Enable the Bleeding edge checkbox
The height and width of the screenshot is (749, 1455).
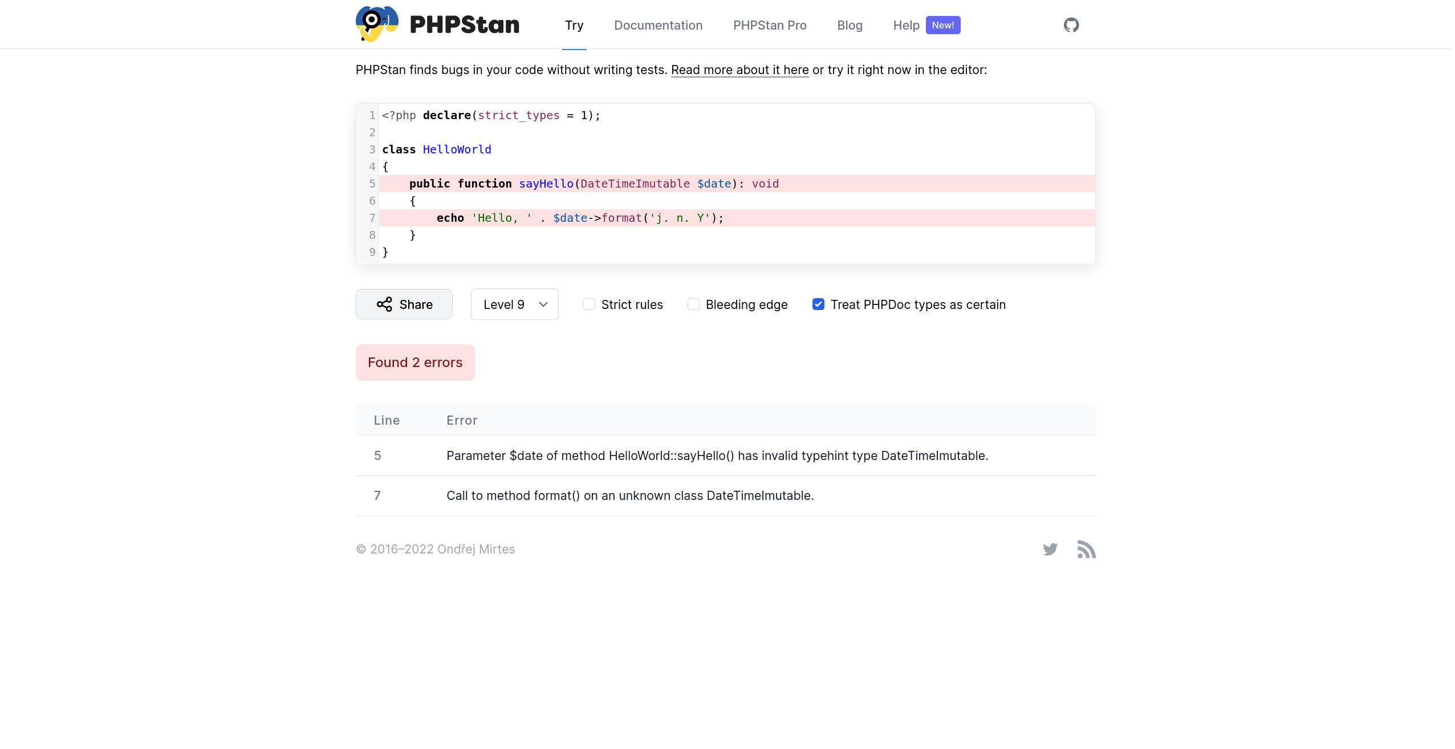(693, 304)
